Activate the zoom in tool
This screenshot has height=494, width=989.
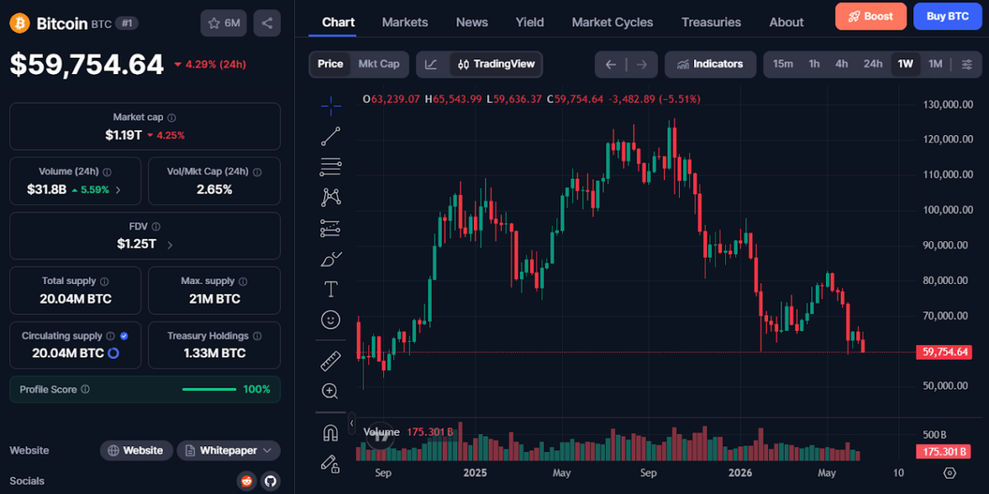pyautogui.click(x=331, y=391)
